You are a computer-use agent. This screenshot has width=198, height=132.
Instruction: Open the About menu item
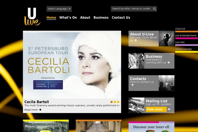[x=85, y=17]
